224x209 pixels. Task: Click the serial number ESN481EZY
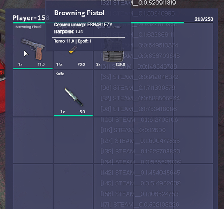[100, 25]
